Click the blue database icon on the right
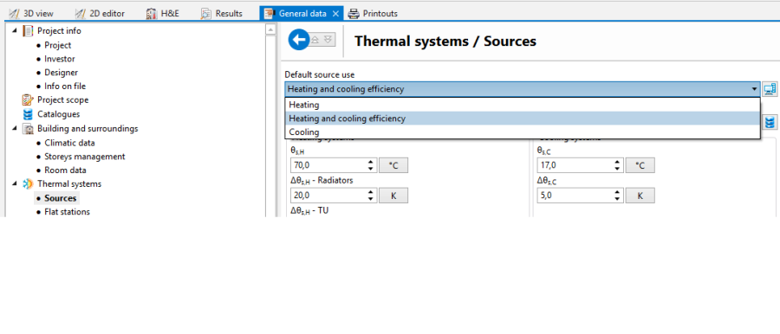The width and height of the screenshot is (780, 334). click(770, 122)
